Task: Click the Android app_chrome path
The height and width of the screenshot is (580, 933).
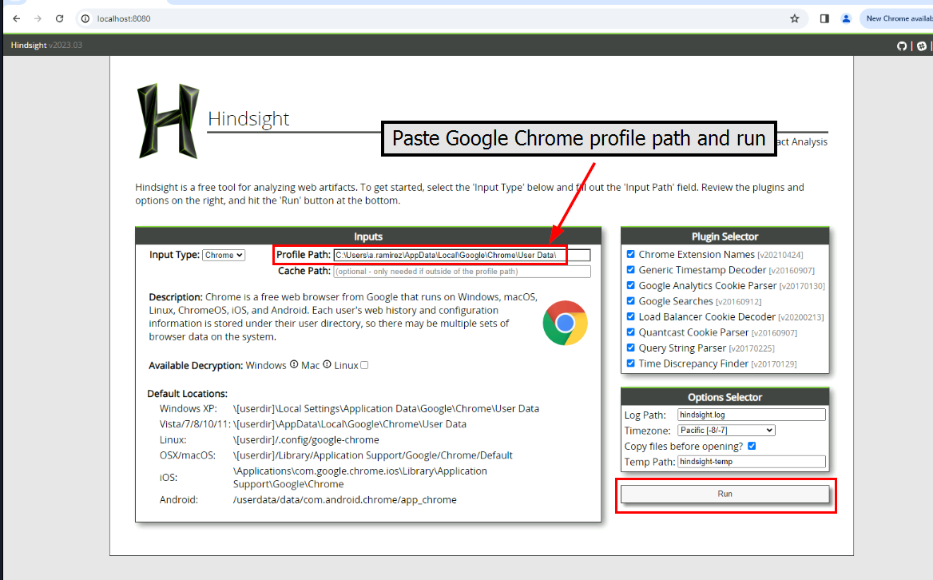Action: [x=344, y=499]
